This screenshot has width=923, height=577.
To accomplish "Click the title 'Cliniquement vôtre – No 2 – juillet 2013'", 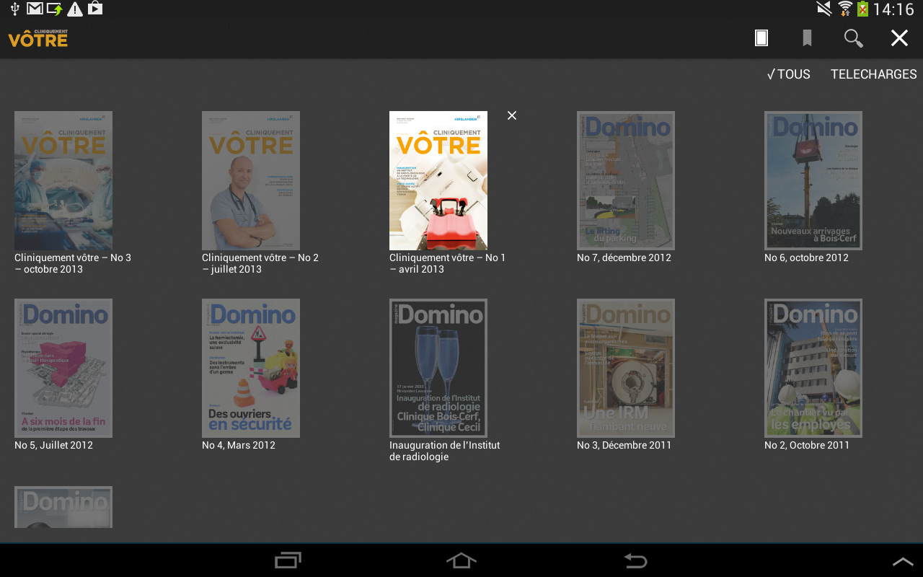I will [260, 263].
